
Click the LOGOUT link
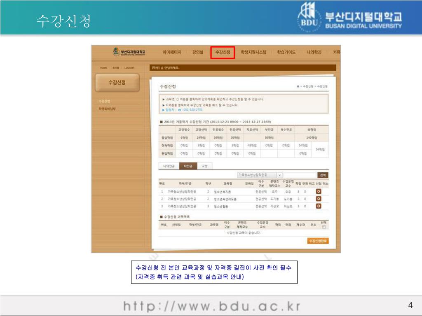pos(129,68)
